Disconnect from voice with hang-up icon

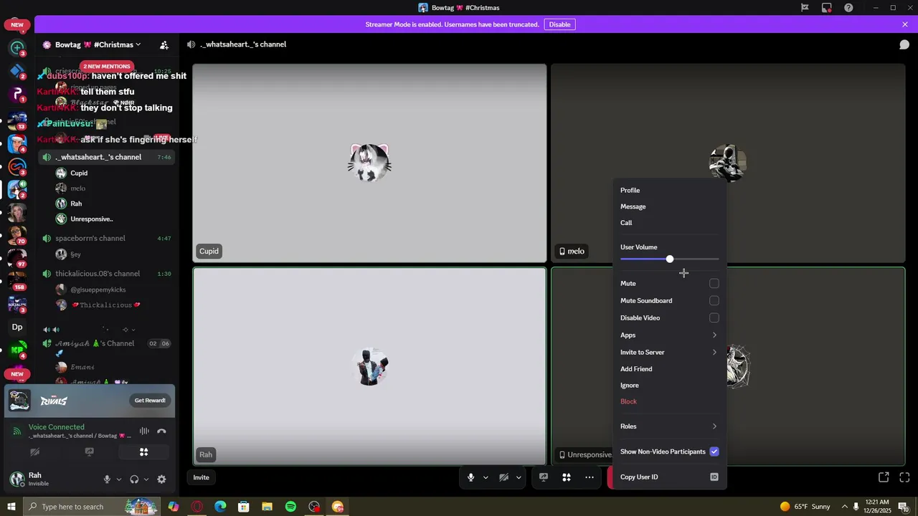161,431
